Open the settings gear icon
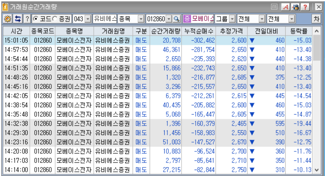Image resolution: width=326 pixels, height=176 pixels. click(8, 19)
